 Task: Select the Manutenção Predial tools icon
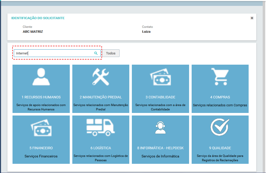[x=101, y=77]
